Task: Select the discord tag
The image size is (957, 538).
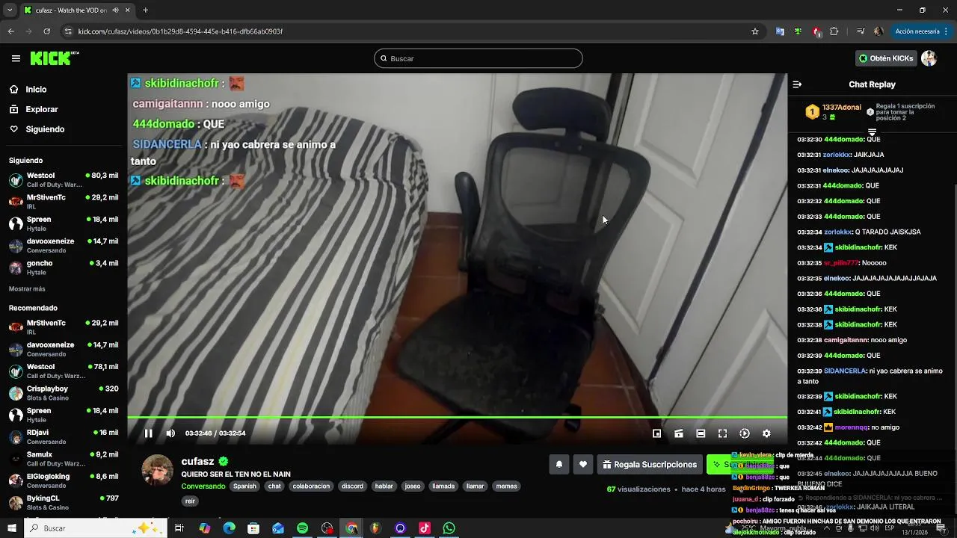Action: pos(352,486)
